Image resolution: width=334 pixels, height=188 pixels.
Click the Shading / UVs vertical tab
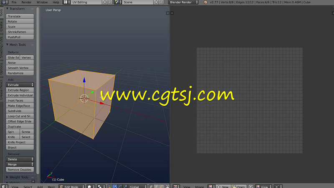(2, 47)
